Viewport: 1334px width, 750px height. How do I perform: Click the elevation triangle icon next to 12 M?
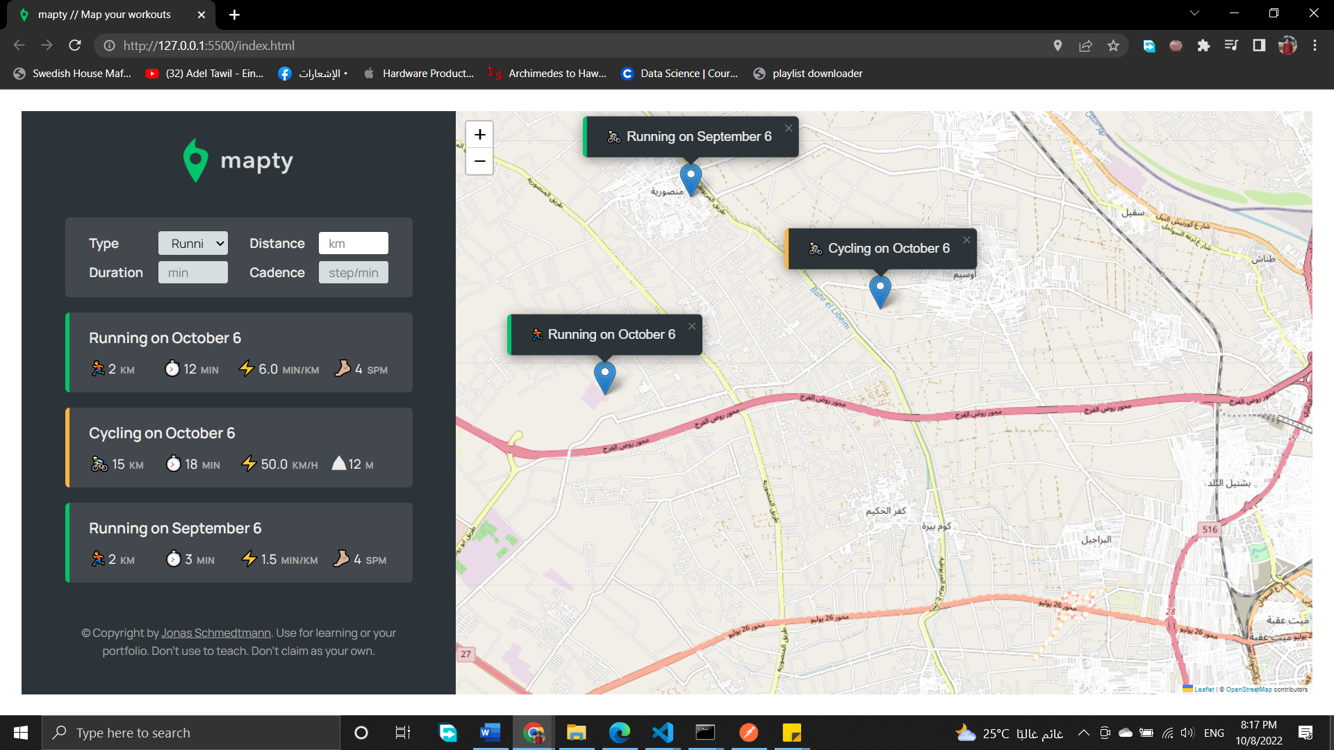coord(338,463)
